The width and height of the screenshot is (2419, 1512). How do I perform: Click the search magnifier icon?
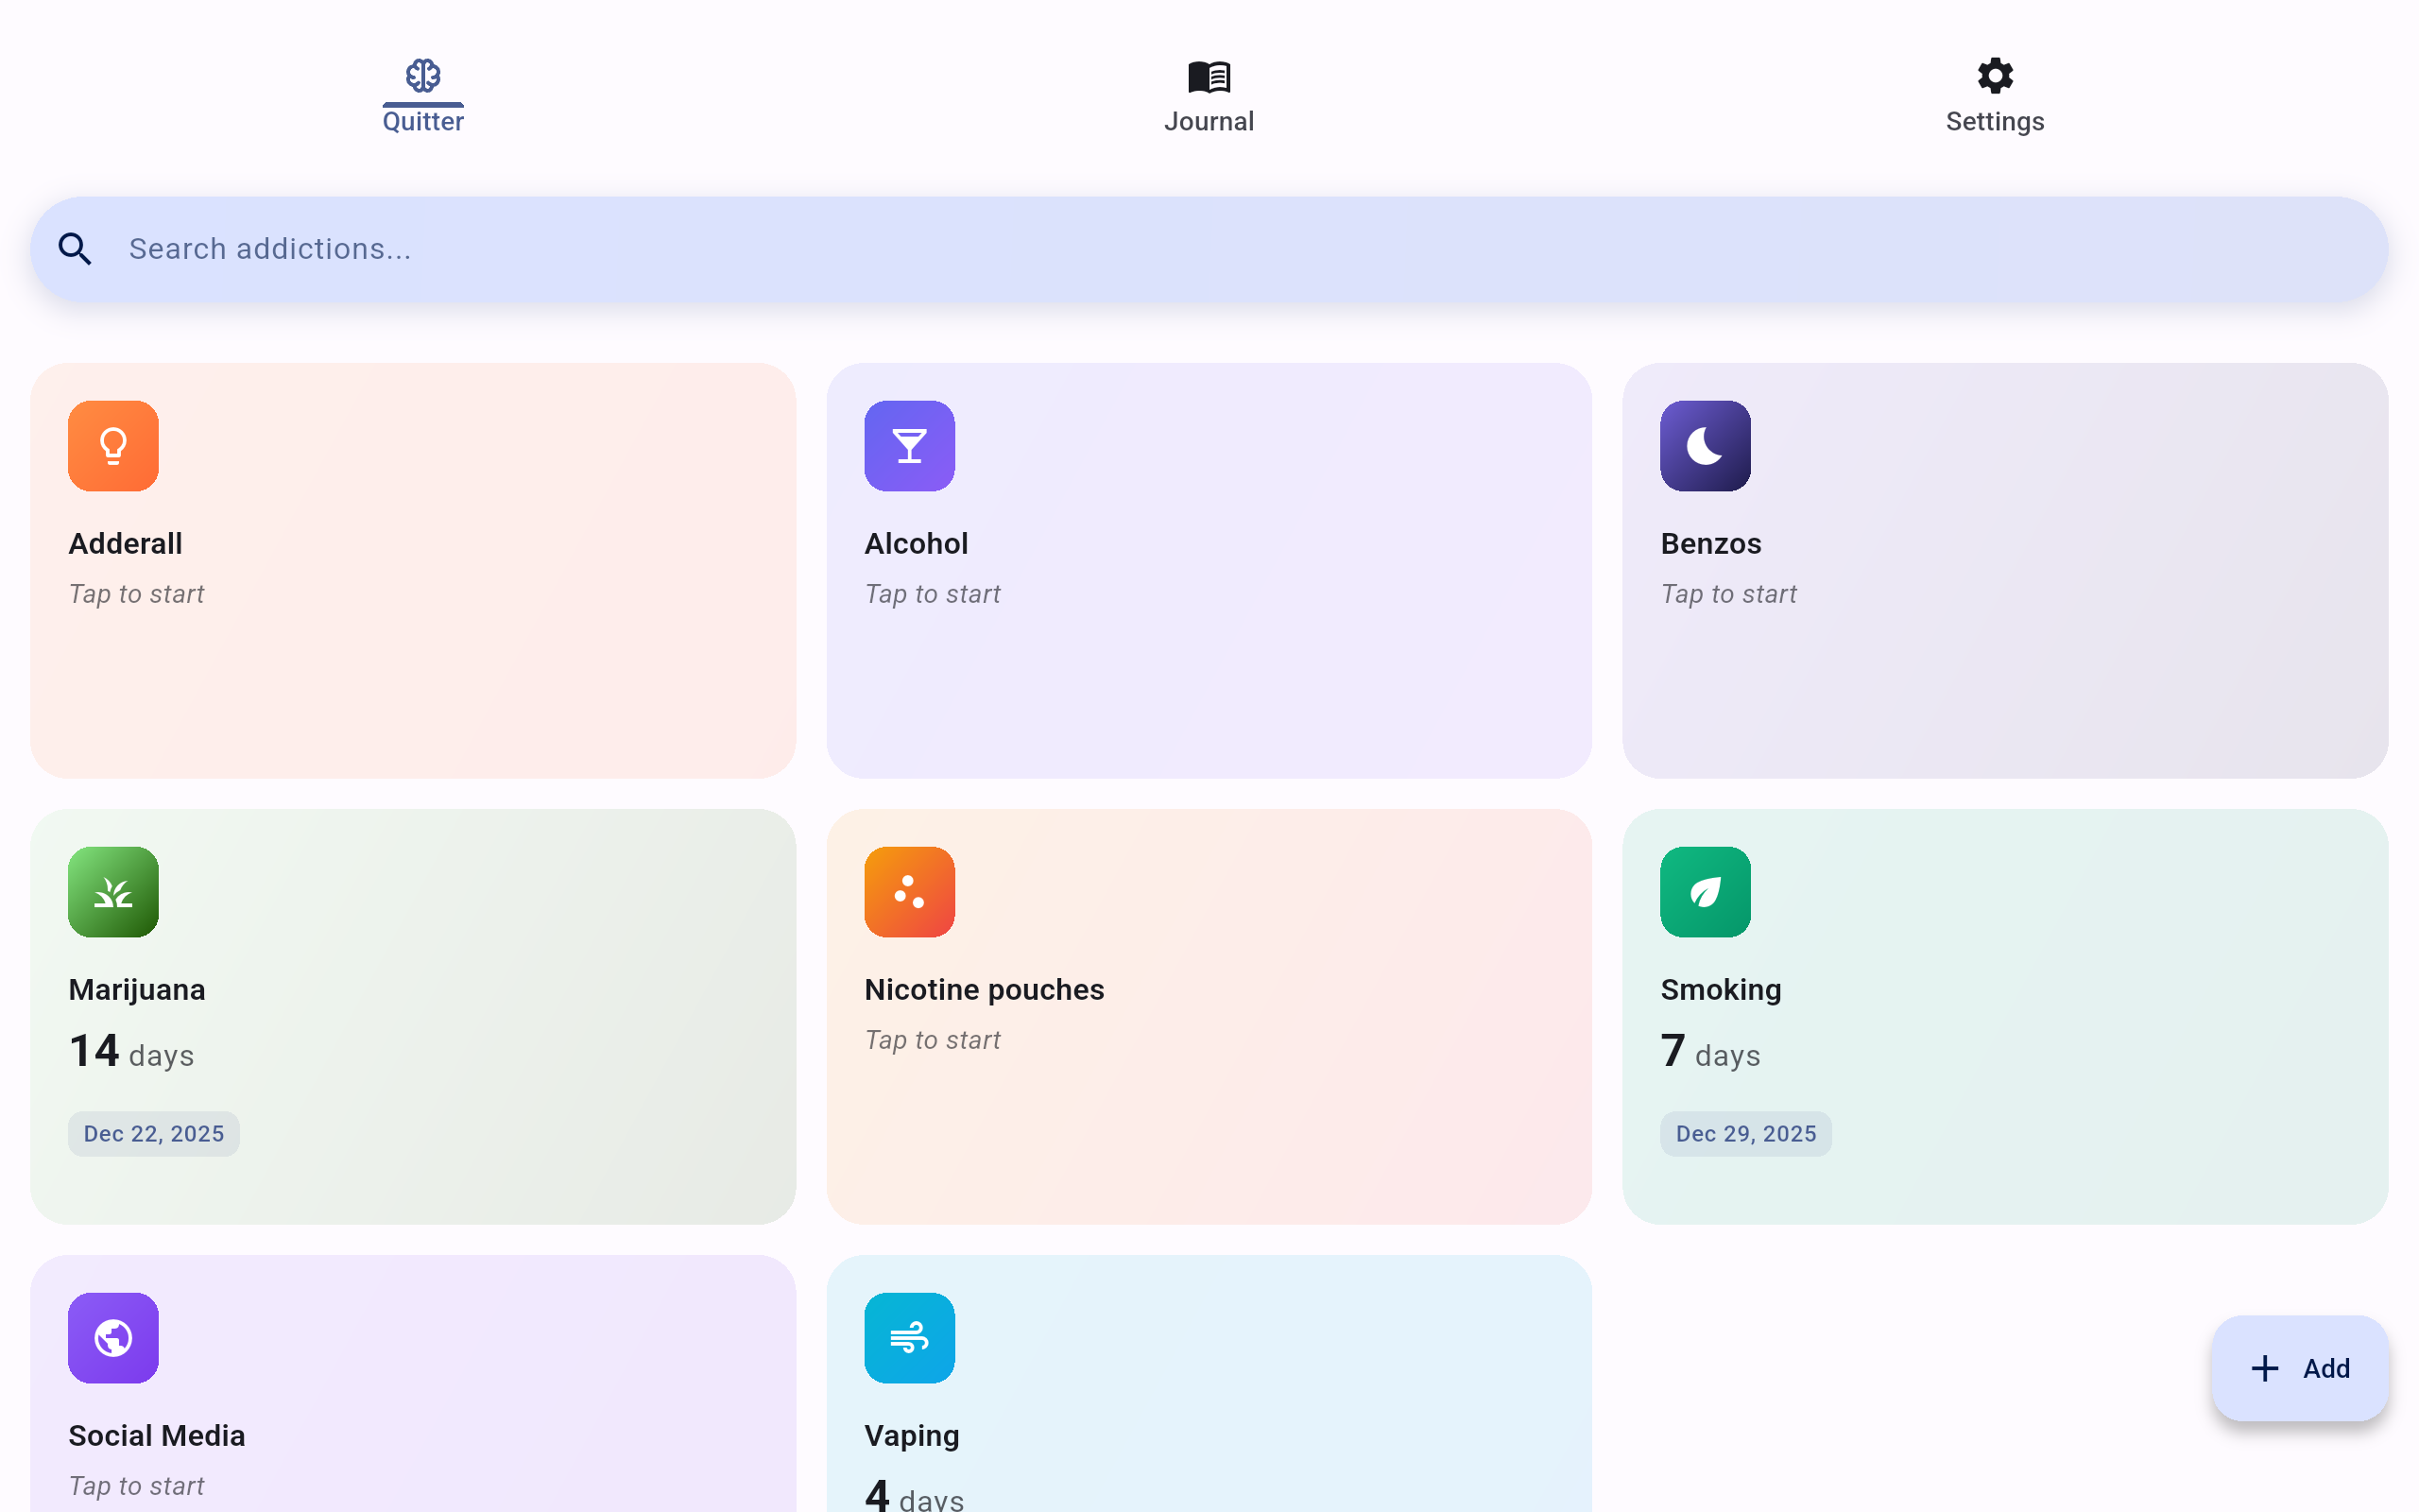coord(75,249)
